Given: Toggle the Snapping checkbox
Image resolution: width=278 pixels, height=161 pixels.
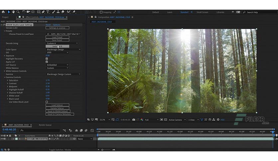Looking at the screenshot, I should coord(101,12).
